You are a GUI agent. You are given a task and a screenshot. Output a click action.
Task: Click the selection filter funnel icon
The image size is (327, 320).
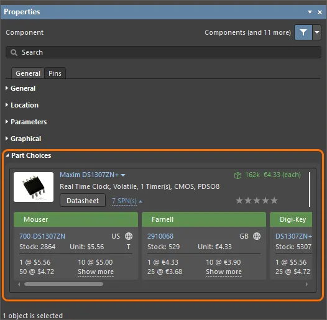point(303,32)
